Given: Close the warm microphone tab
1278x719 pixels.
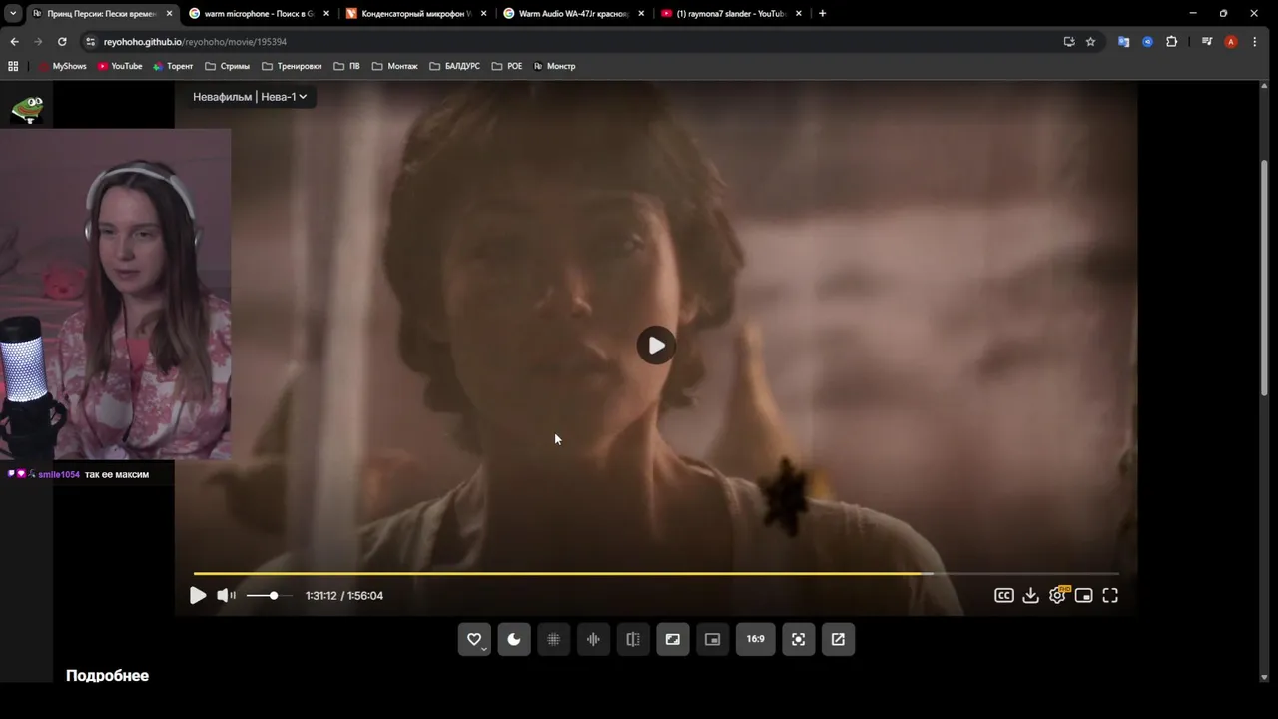Looking at the screenshot, I should 325,14.
